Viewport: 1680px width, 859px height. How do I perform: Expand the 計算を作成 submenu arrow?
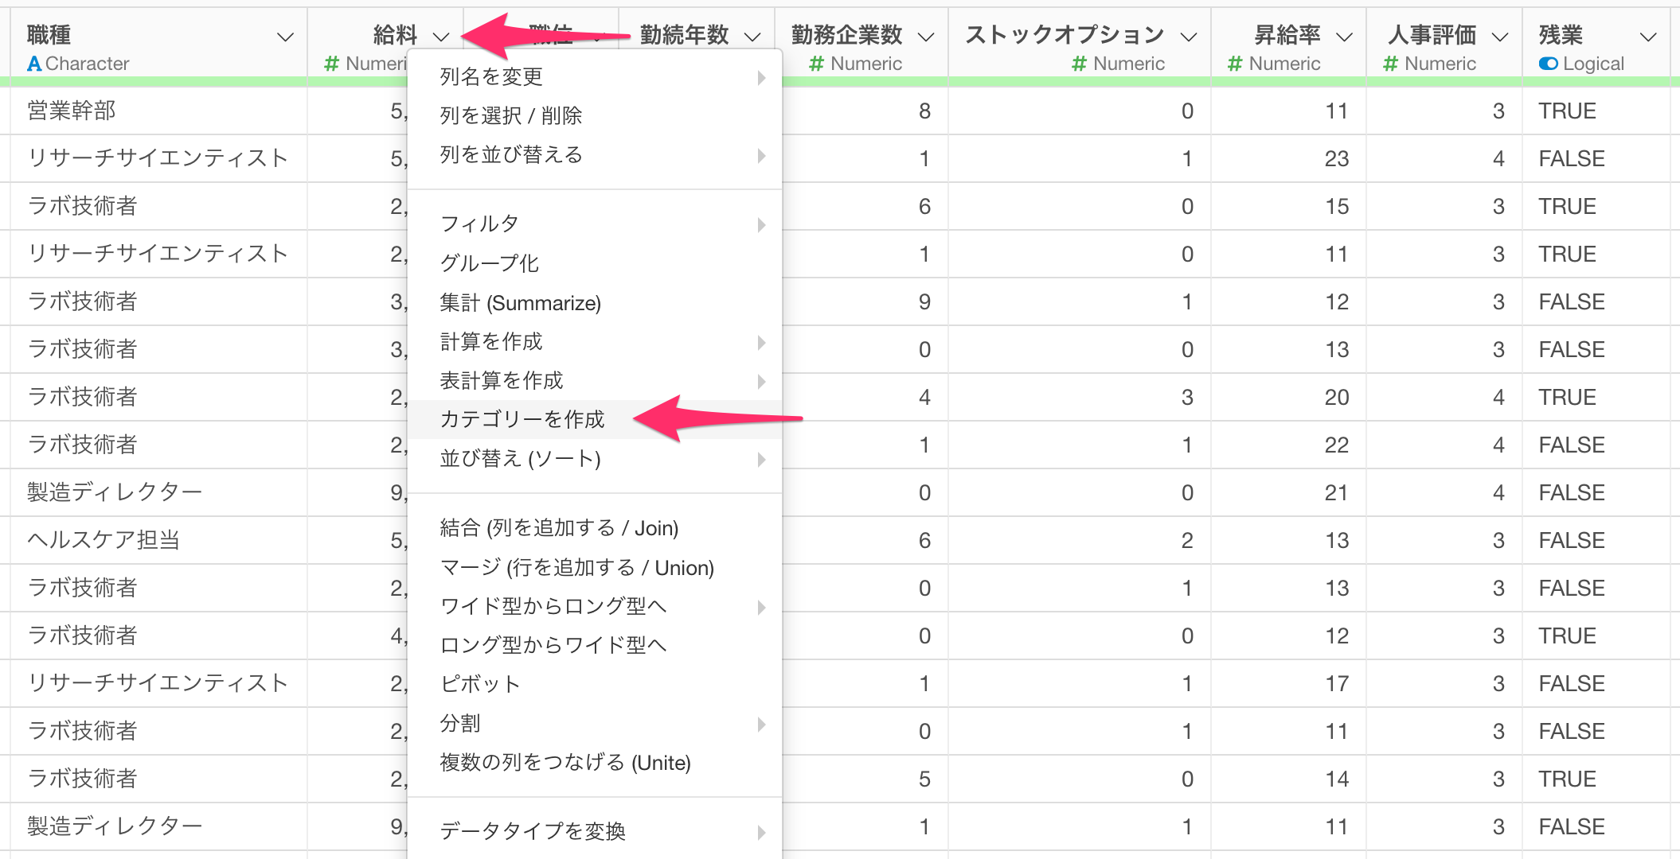761,342
